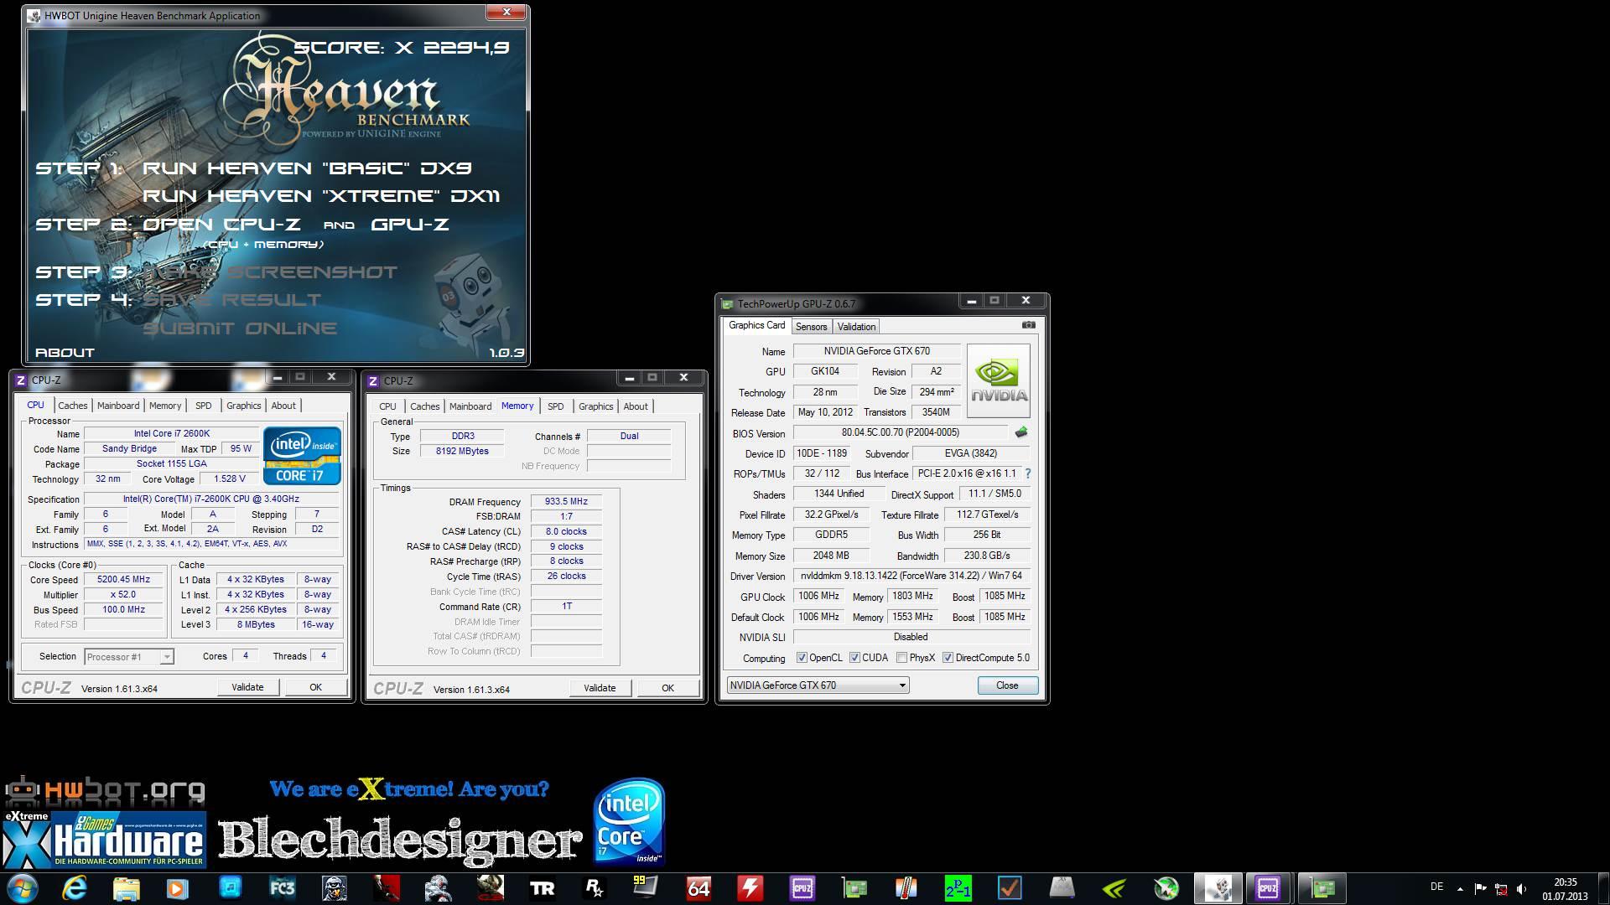
Task: Click the DRAM Frequency 933.5 MHz field
Action: pyautogui.click(x=566, y=502)
